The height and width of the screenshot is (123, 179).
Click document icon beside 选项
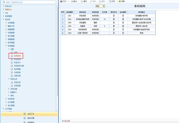point(12,52)
